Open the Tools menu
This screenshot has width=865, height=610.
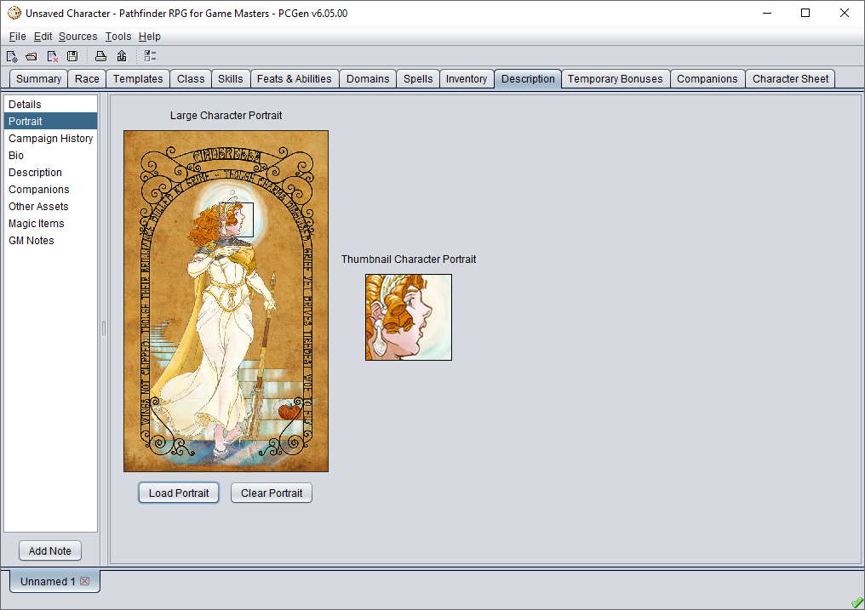point(118,37)
